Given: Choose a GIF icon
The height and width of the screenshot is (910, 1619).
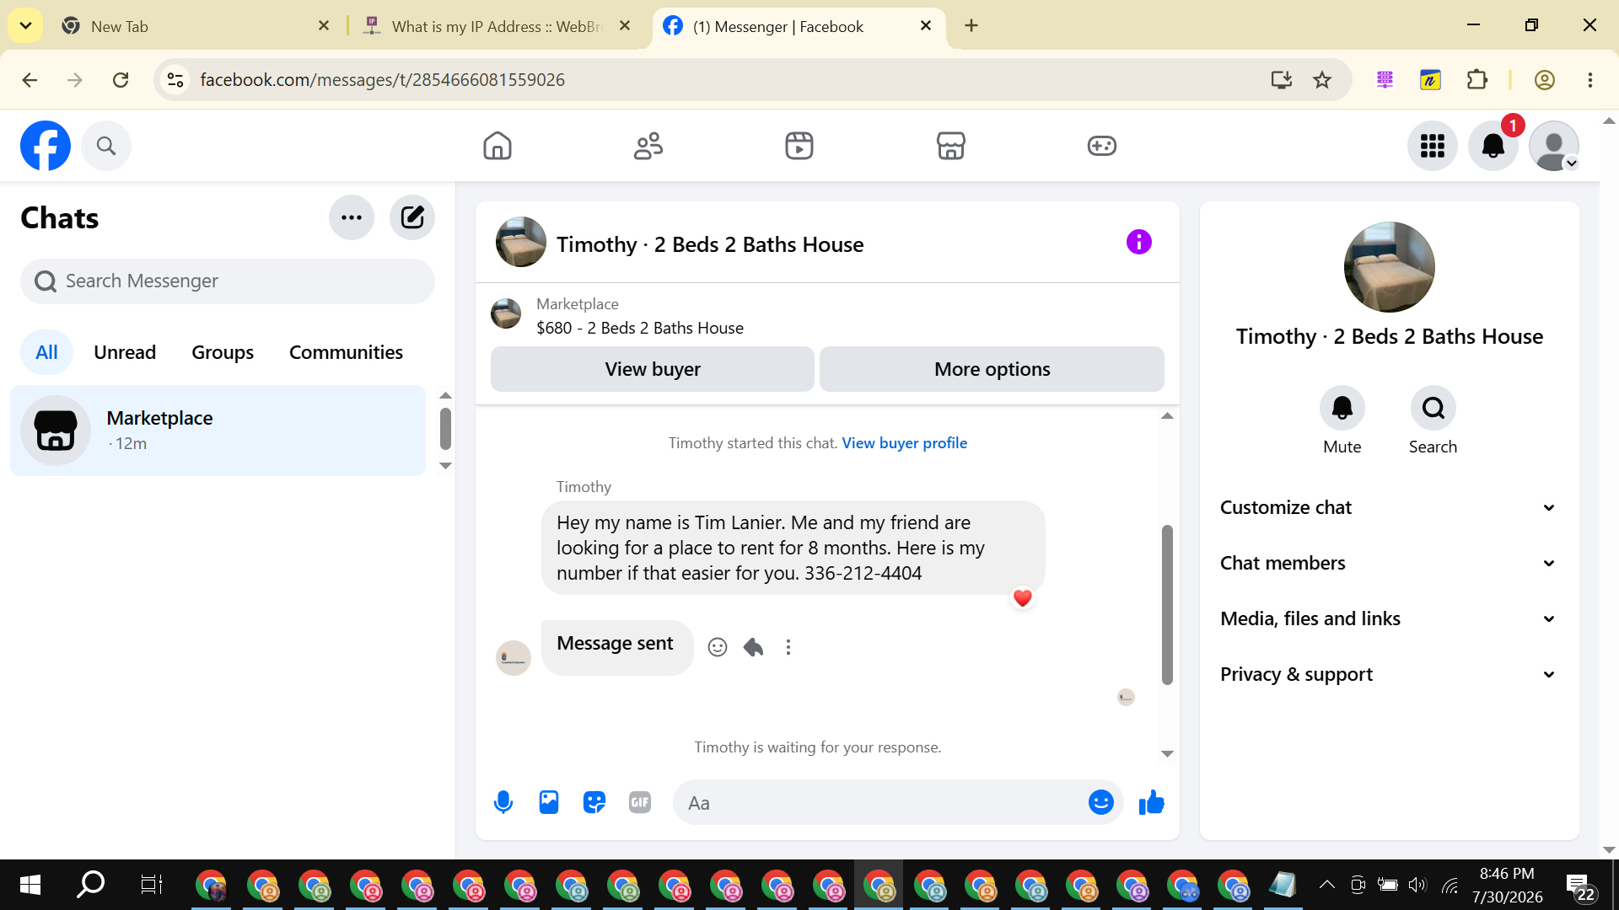Looking at the screenshot, I should (x=640, y=802).
